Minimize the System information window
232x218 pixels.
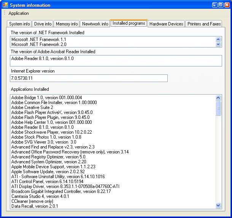[x=215, y=5]
